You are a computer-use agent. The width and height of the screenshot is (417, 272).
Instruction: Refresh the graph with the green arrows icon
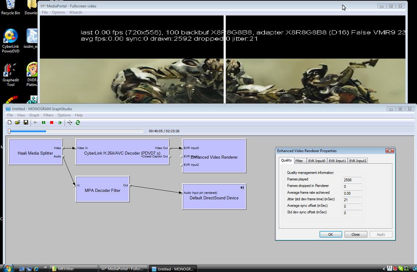click(78, 122)
